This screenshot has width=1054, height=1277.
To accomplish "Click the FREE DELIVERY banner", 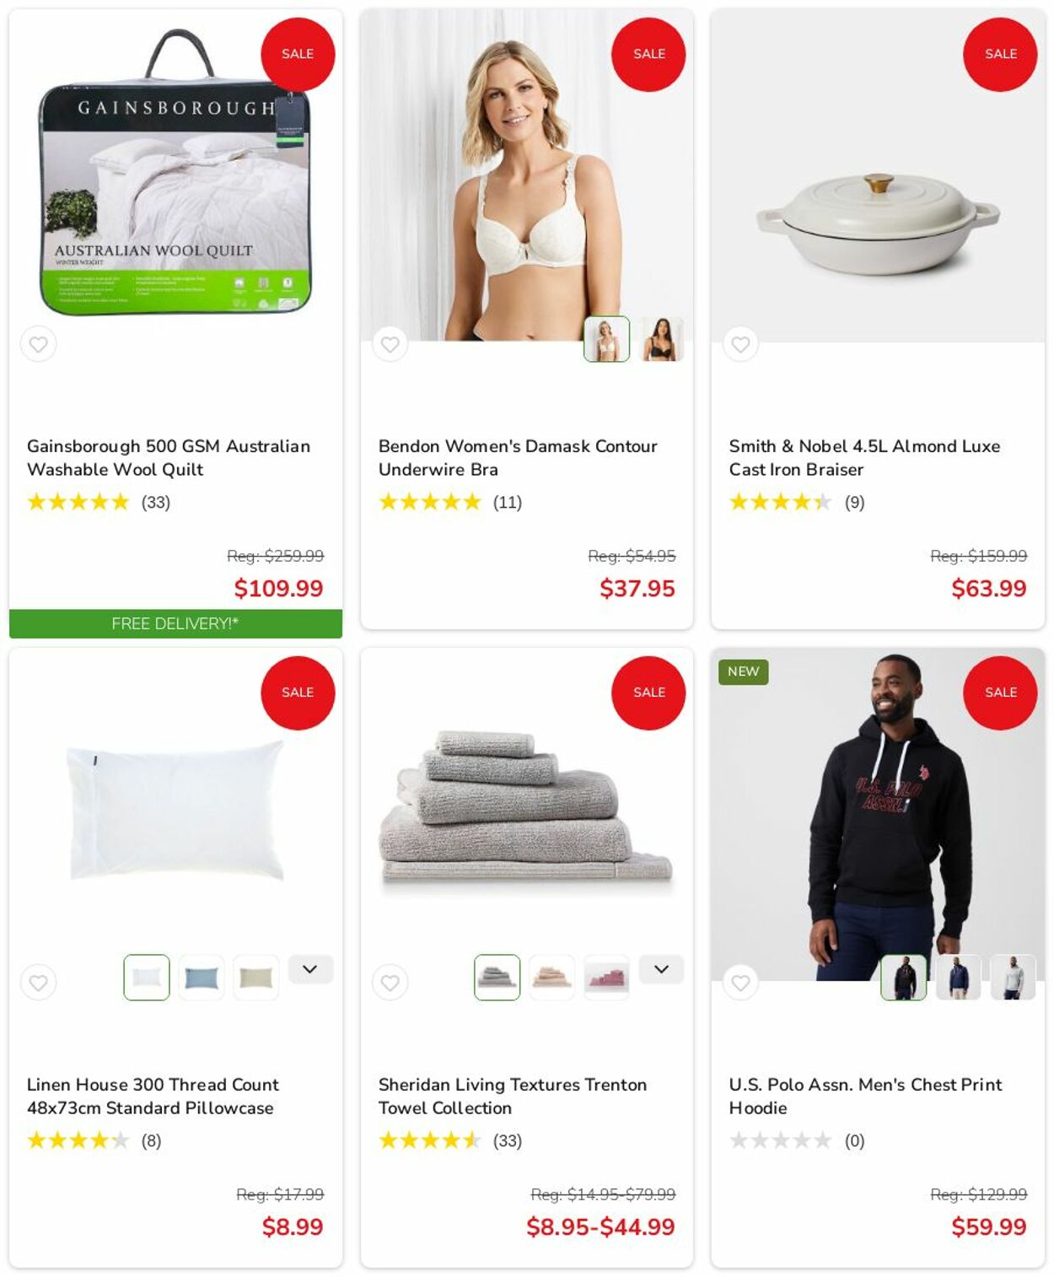I will (x=175, y=623).
